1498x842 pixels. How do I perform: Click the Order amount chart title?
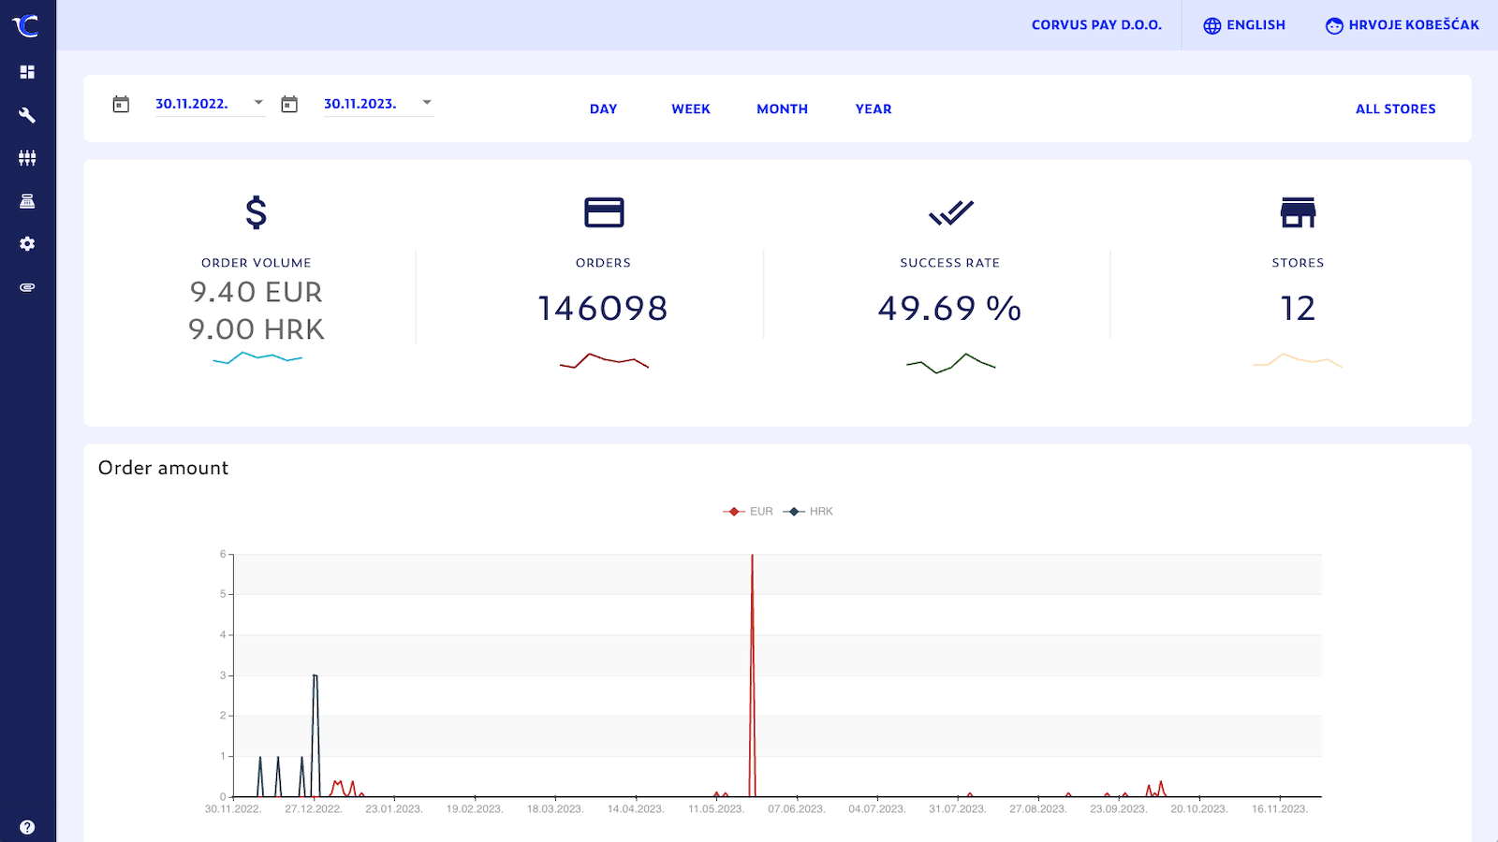point(164,468)
